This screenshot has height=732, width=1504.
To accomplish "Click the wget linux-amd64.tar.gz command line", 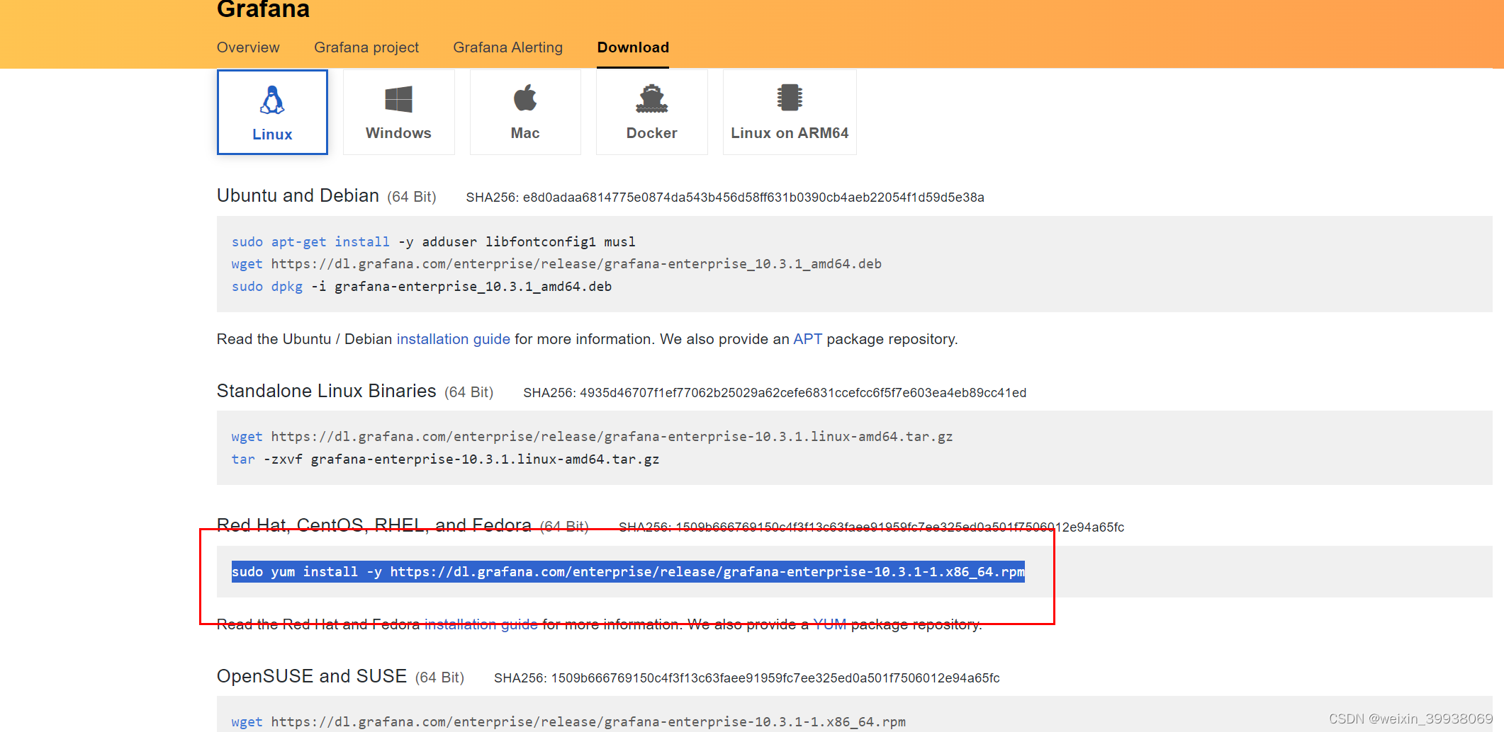I will pos(592,437).
